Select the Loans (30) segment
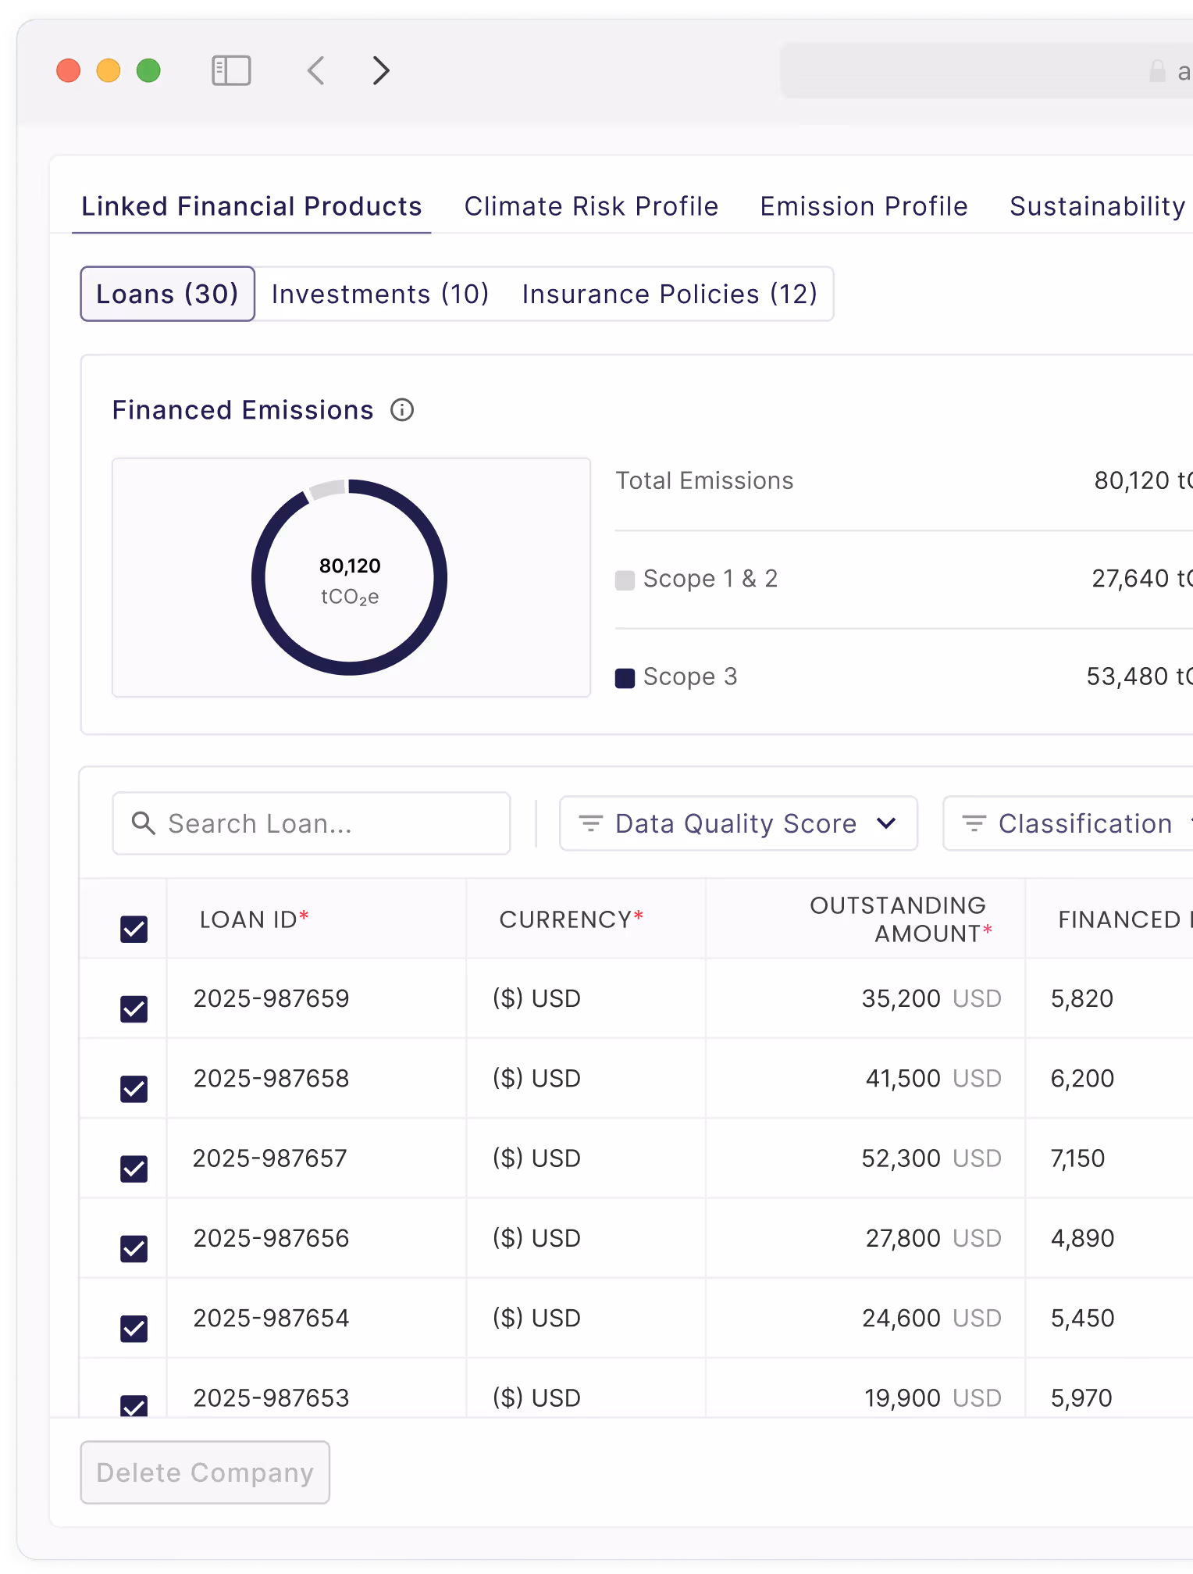The height and width of the screenshot is (1574, 1193). point(167,294)
